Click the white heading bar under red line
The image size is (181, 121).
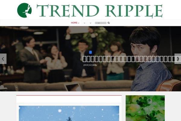pyautogui.click(x=69, y=99)
